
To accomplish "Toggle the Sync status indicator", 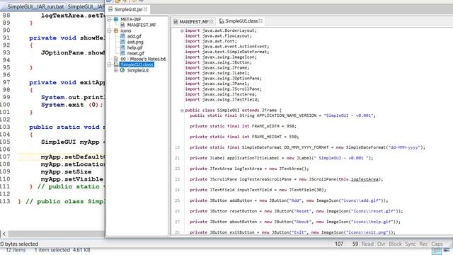I will click(411, 244).
